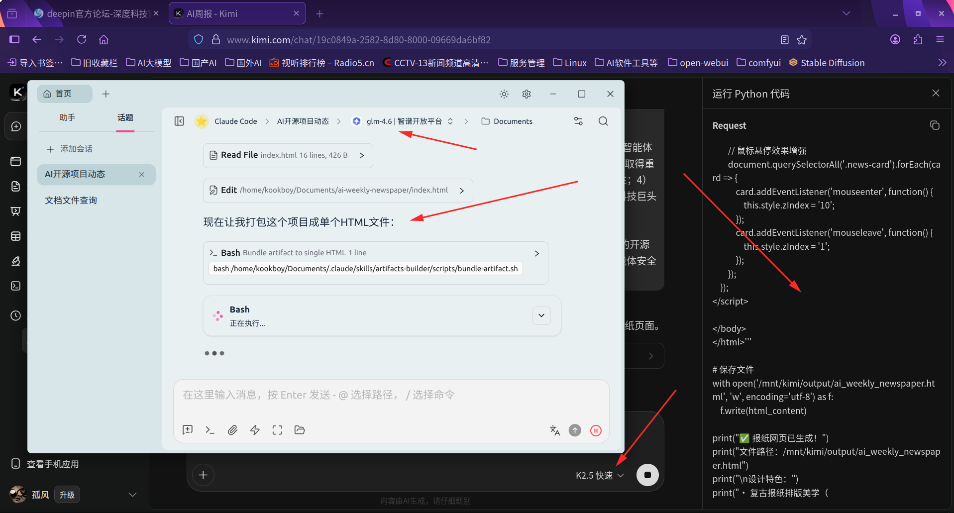
Task: Toggle light mode with the sun icon
Action: point(504,94)
